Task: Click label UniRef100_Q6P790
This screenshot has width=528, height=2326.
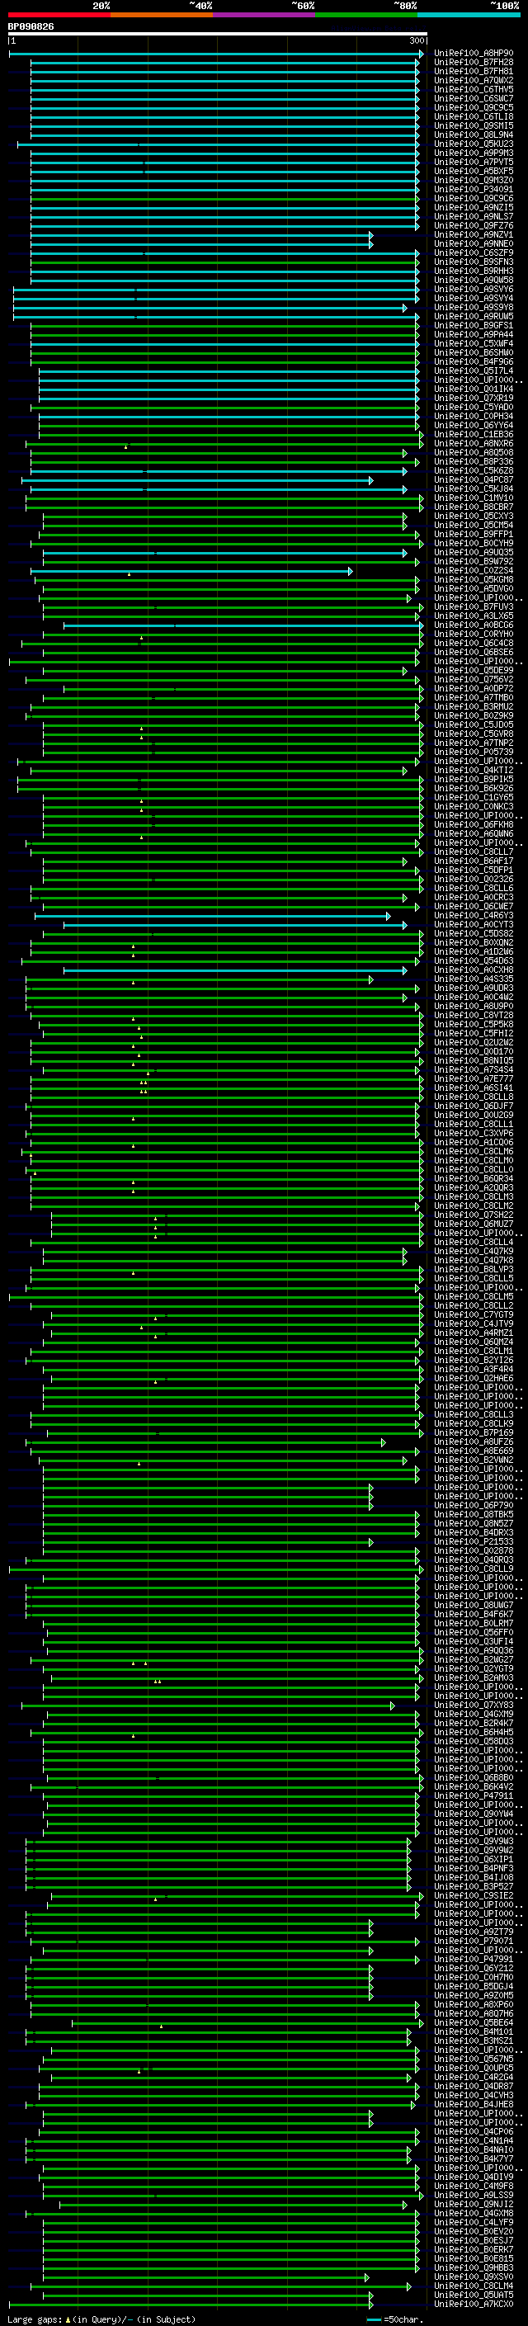Action: 474,1505
